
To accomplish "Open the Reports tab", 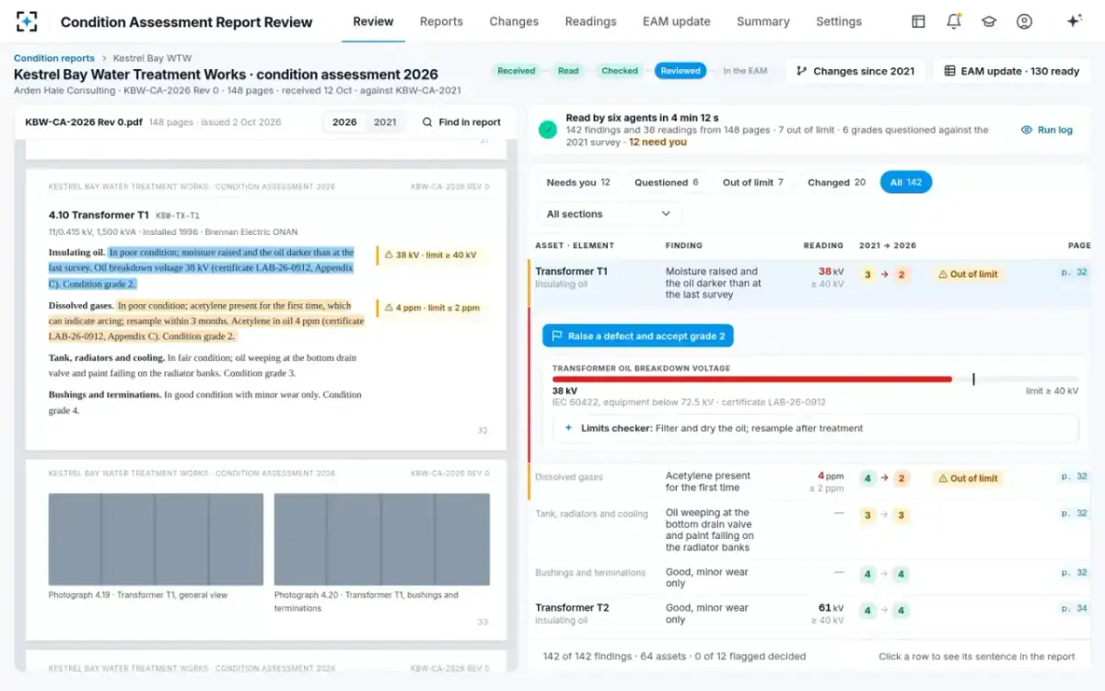I will 441,21.
